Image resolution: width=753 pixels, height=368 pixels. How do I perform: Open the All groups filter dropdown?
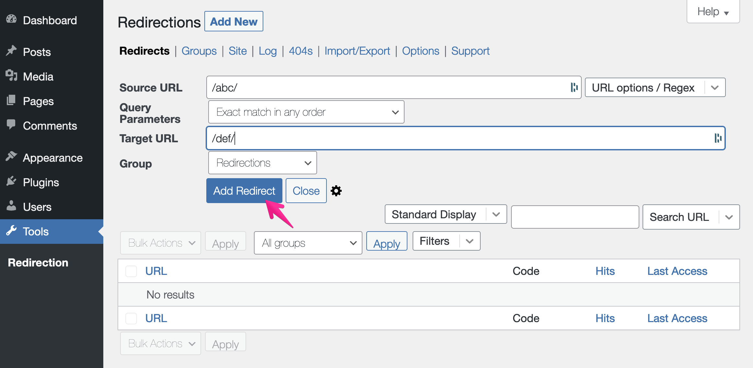click(308, 243)
